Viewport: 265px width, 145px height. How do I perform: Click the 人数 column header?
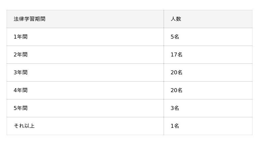click(x=176, y=19)
